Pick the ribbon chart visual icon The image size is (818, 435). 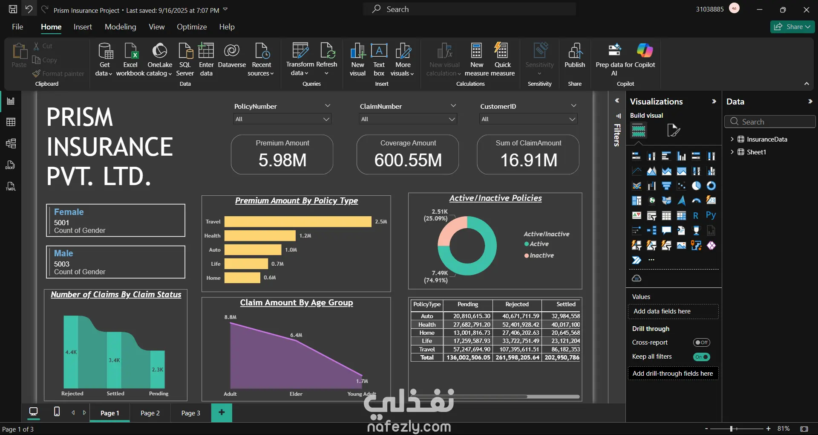637,186
